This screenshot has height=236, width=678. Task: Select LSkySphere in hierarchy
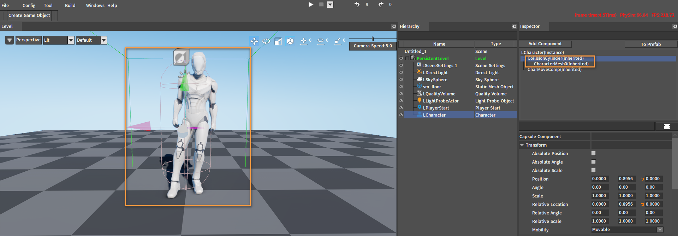460,80
